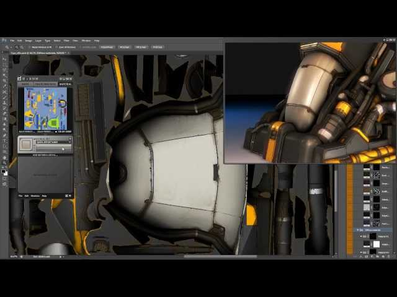Open the File menu

[12, 40]
